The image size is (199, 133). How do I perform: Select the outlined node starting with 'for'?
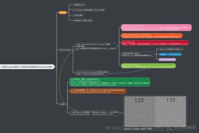tap(138, 54)
